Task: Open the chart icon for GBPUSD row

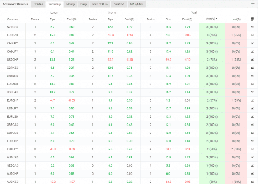Action: point(252,133)
